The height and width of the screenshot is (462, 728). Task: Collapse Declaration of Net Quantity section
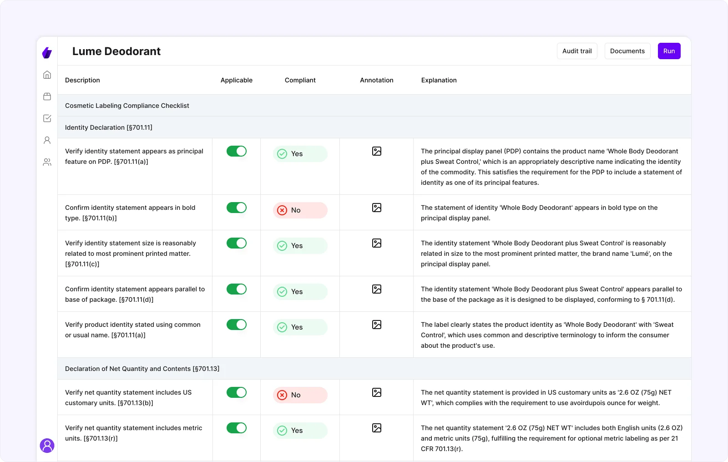pyautogui.click(x=142, y=369)
